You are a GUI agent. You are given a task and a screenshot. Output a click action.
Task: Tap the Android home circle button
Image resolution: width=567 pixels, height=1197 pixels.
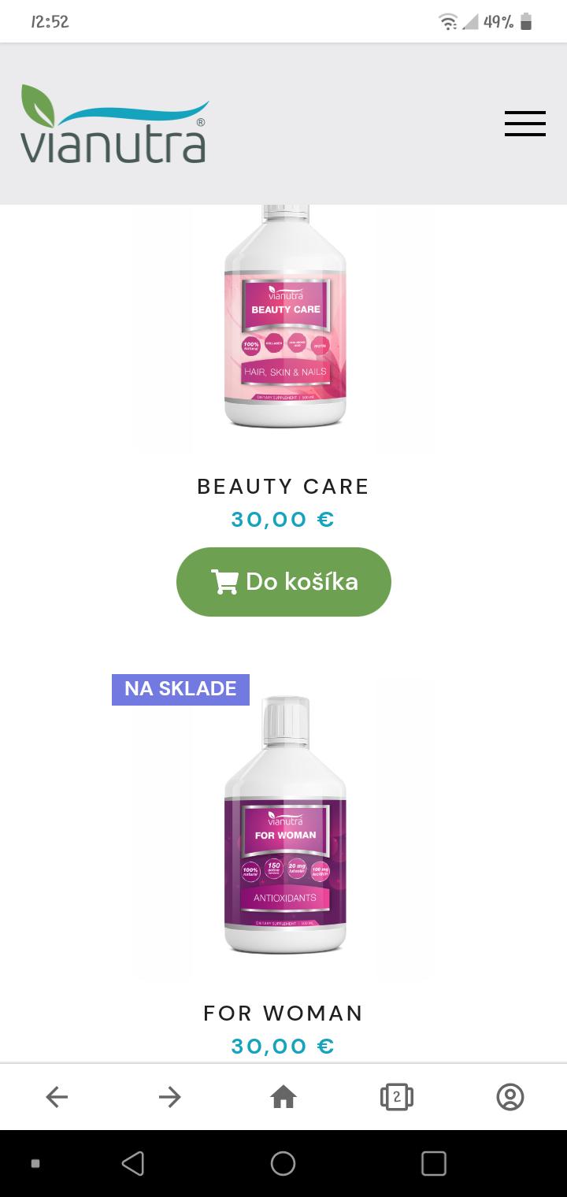[283, 1163]
